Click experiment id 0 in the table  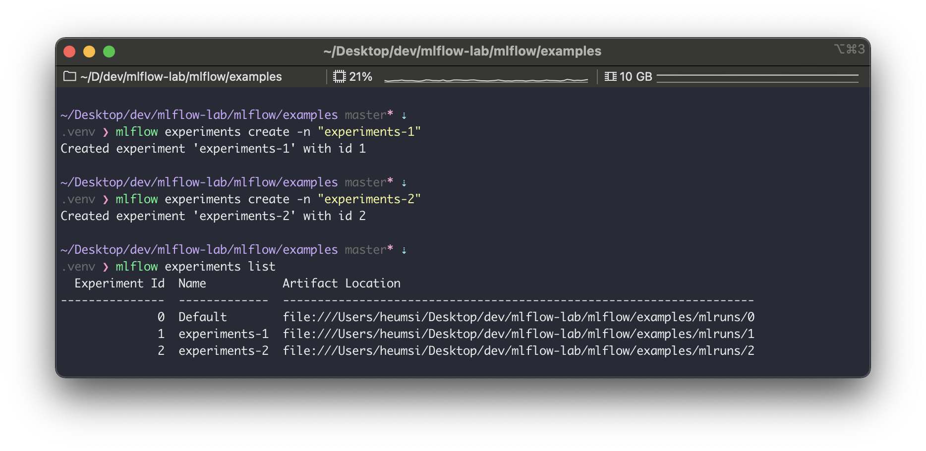[x=161, y=317]
